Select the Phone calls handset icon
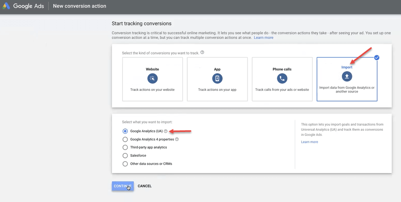This screenshot has width=401, height=202. tap(282, 79)
